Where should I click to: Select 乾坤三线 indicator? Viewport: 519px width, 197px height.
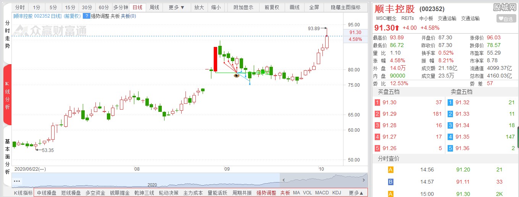(144, 193)
